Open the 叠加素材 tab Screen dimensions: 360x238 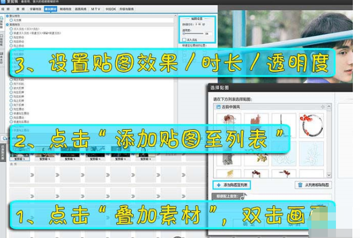[50, 10]
